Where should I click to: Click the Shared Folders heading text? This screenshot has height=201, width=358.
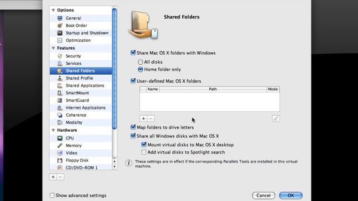[181, 17]
